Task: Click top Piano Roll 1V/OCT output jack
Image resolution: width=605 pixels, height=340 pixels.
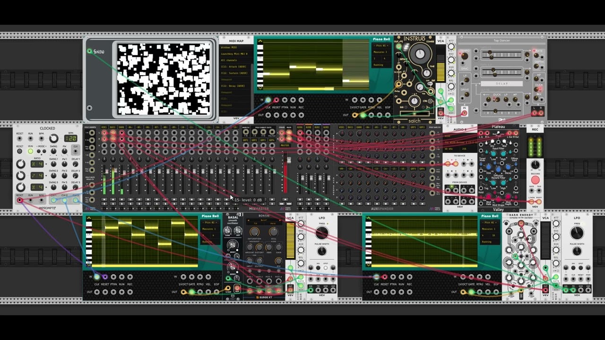Action: click(354, 115)
